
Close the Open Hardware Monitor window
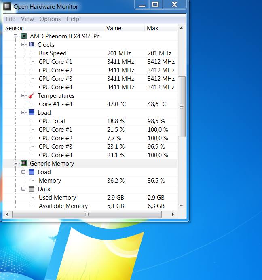point(174,4)
